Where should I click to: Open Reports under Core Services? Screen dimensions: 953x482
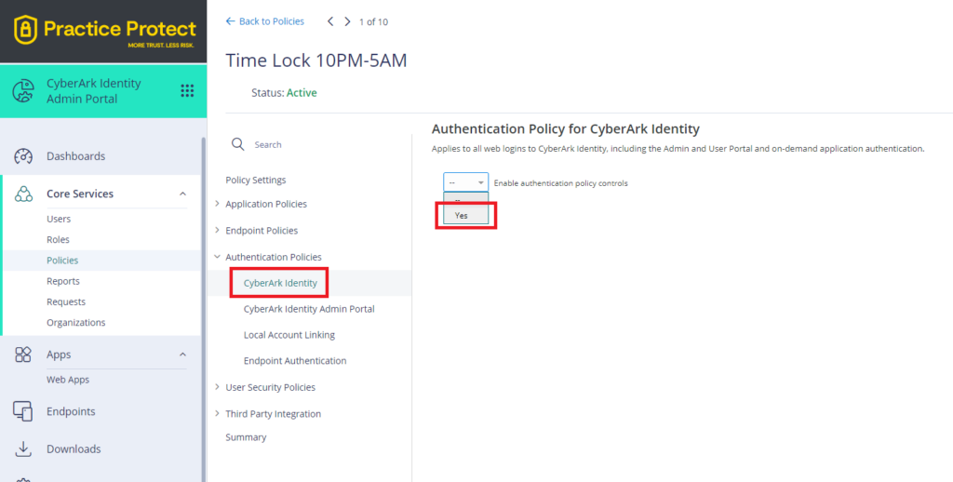pos(63,281)
